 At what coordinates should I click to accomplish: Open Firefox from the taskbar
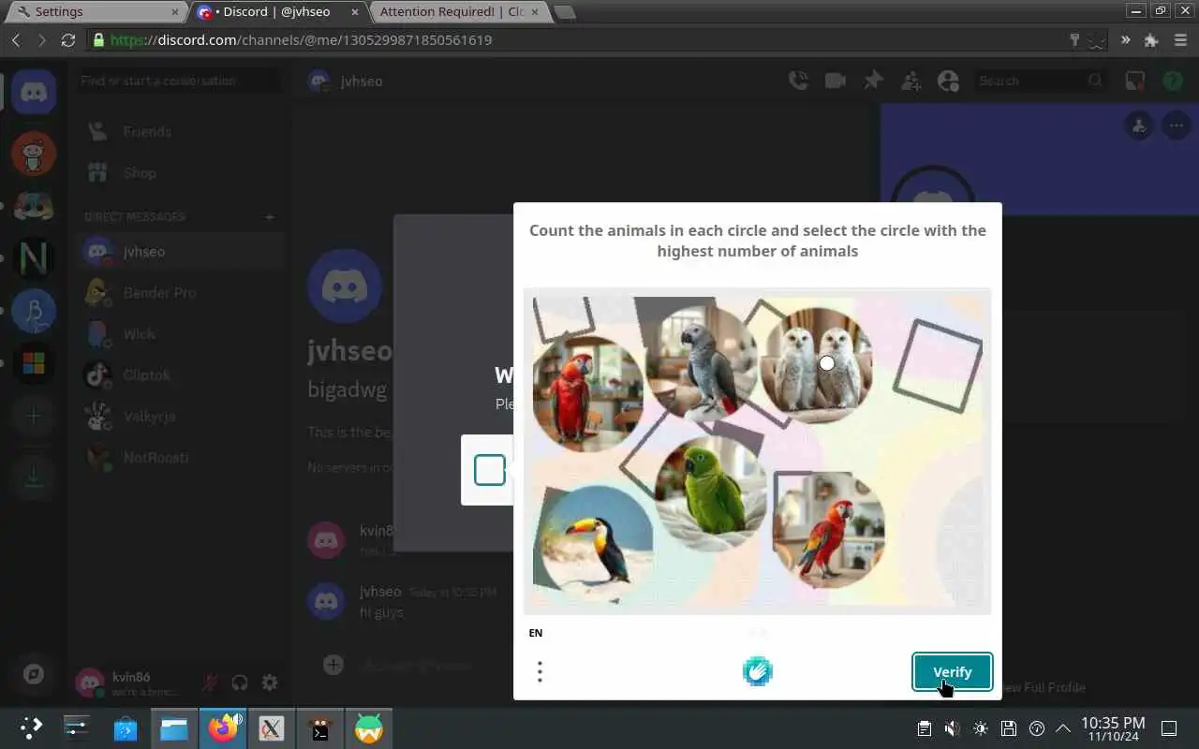222,728
